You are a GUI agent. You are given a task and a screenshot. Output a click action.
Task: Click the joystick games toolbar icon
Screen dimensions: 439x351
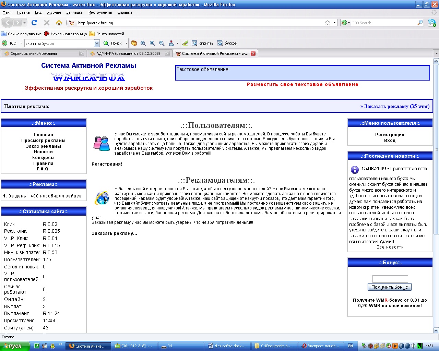pyautogui.click(x=171, y=43)
